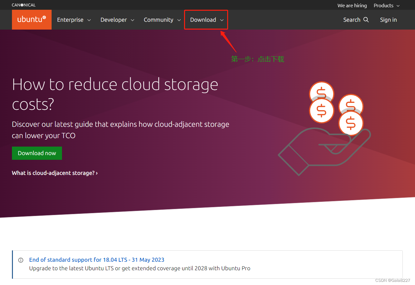Click the hand with coins illustration
This screenshot has height=285, width=415.
(x=324, y=128)
